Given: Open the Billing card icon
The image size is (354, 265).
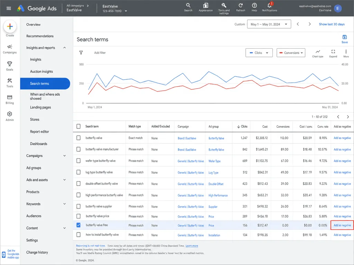Looking at the screenshot, I should point(10,99).
